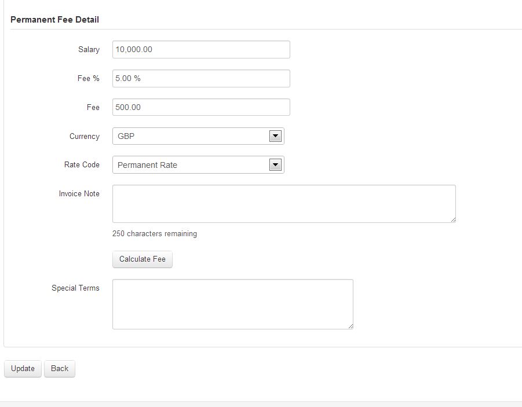Click the GBP currency combo box
The image size is (522, 407).
pyautogui.click(x=198, y=136)
